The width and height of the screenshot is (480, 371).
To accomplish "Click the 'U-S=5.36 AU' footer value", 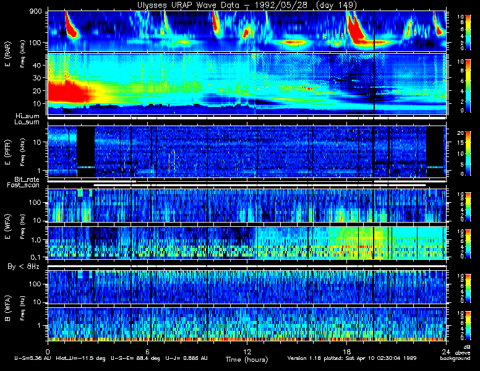I will click(x=33, y=358).
